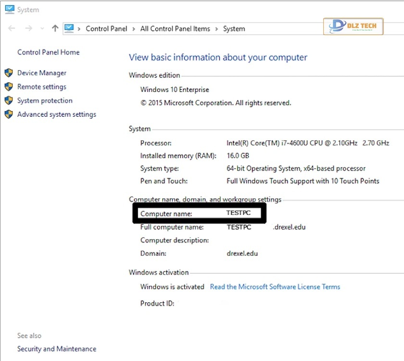This screenshot has width=404, height=361.
Task: Click the shield icon beside System protection
Action: click(x=8, y=101)
